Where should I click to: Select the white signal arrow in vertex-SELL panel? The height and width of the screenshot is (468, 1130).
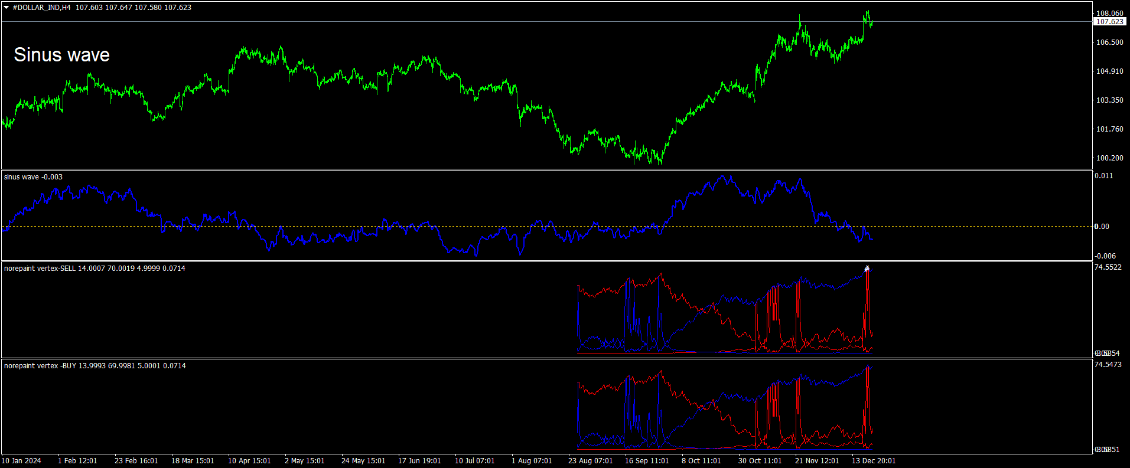[867, 269]
